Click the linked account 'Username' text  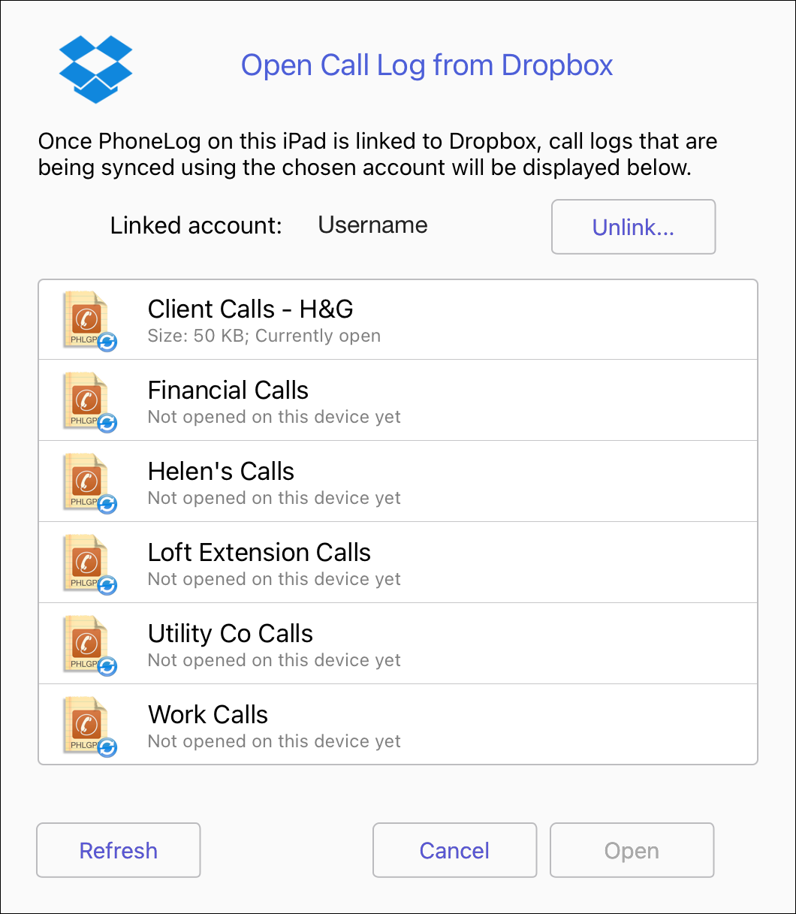tap(373, 225)
